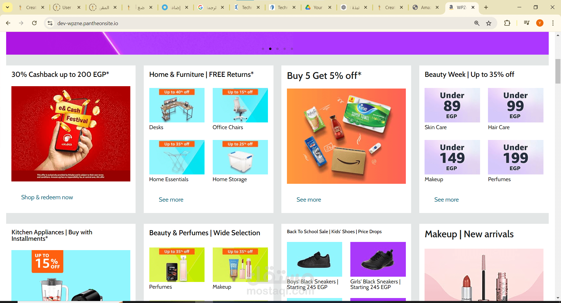The image size is (561, 303).
Task: Click the scrollbar down arrow
Action: pos(558,298)
